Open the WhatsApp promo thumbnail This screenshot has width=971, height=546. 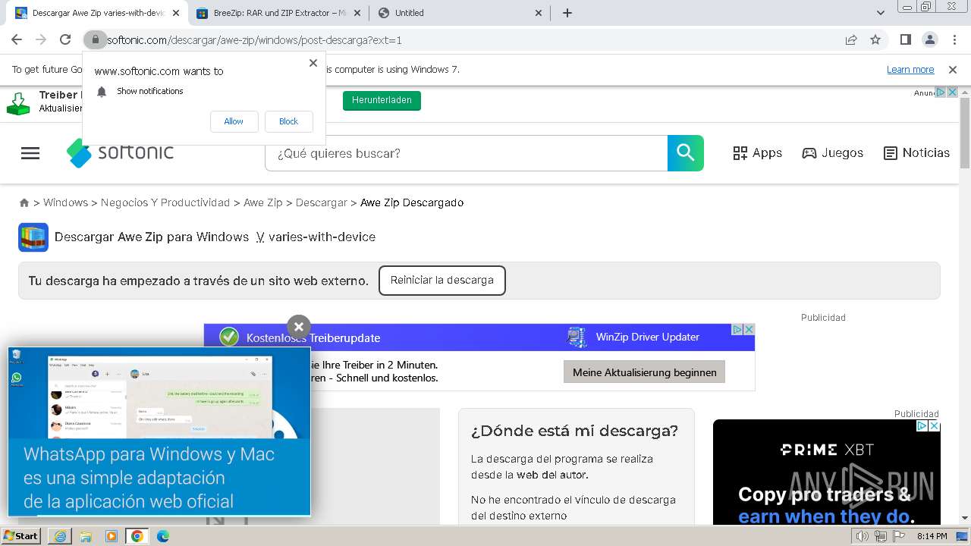(159, 431)
